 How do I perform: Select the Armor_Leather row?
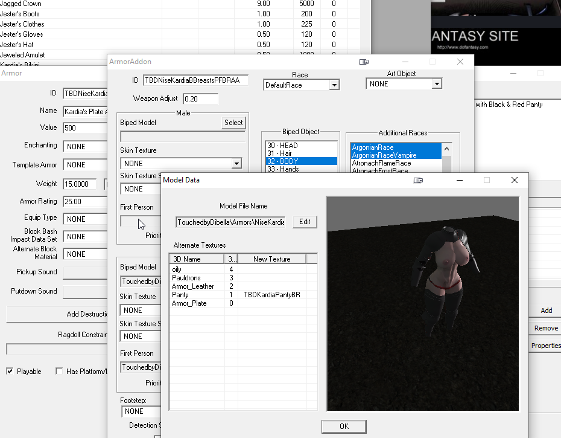click(243, 286)
